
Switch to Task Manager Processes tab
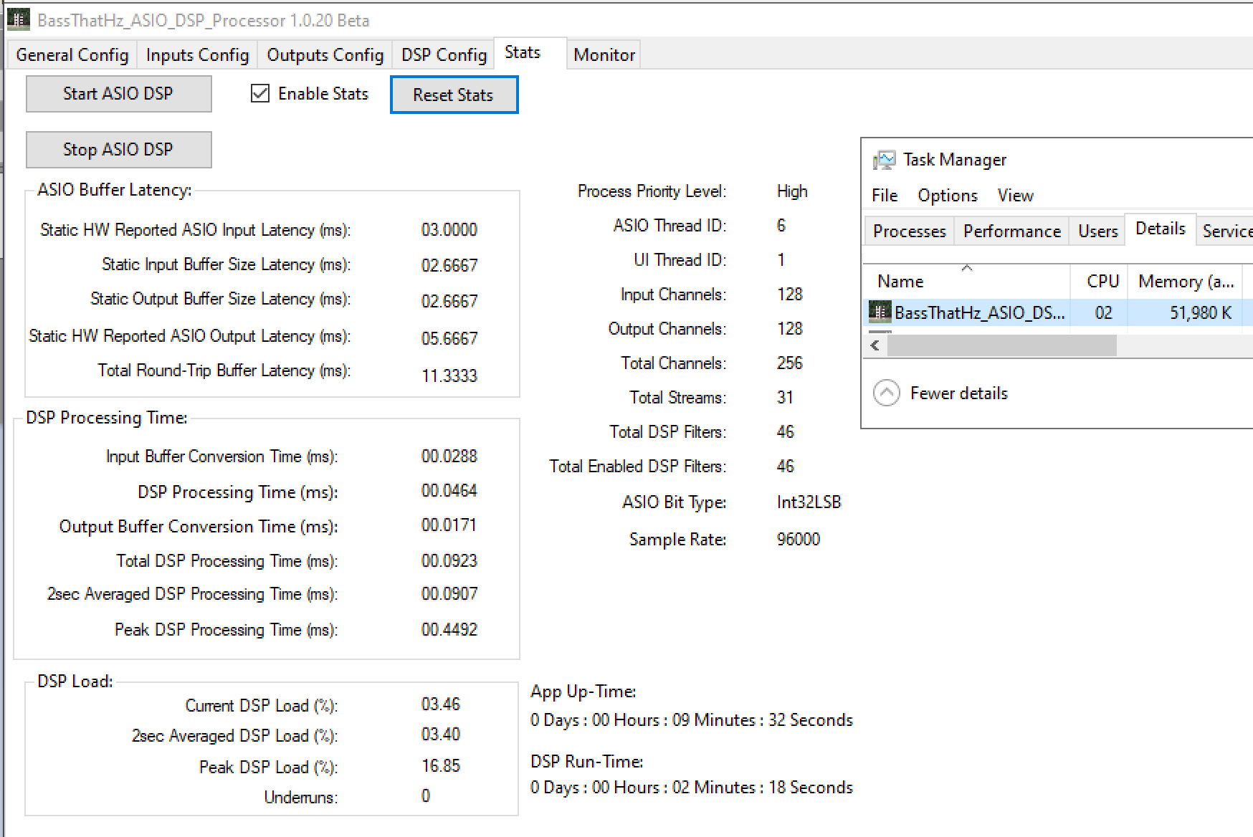(909, 231)
